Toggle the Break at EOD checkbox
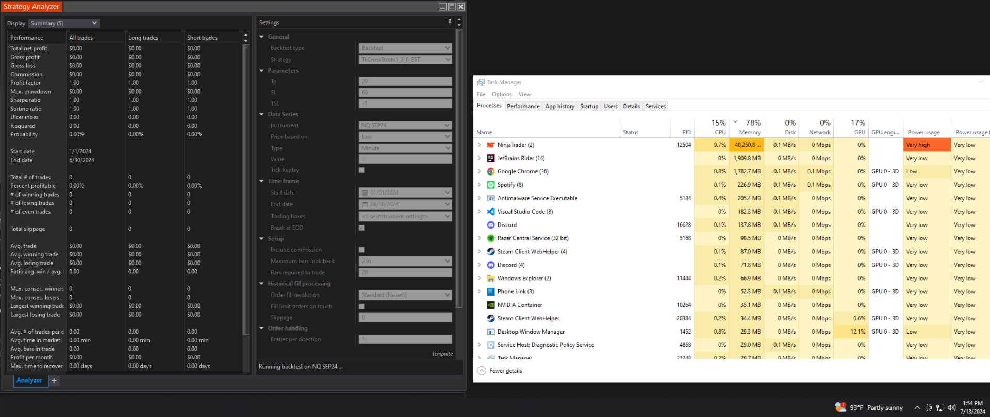This screenshot has height=417, width=990. [x=361, y=228]
